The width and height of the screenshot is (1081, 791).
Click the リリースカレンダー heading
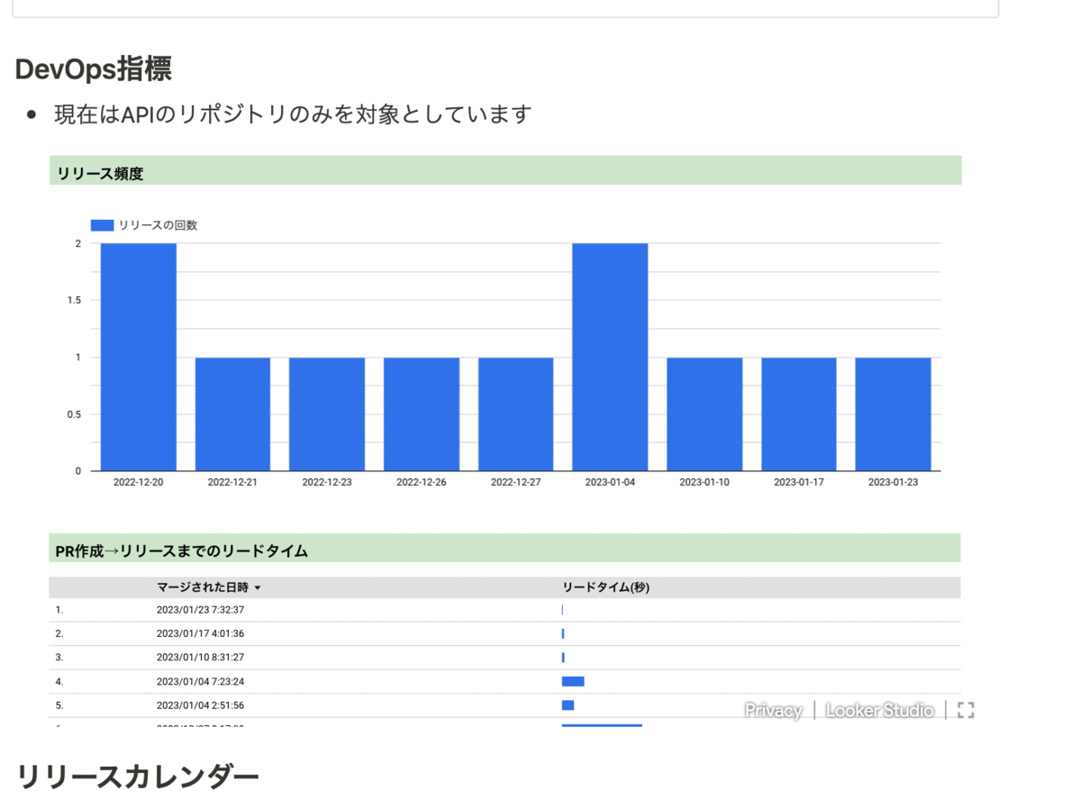click(x=138, y=776)
